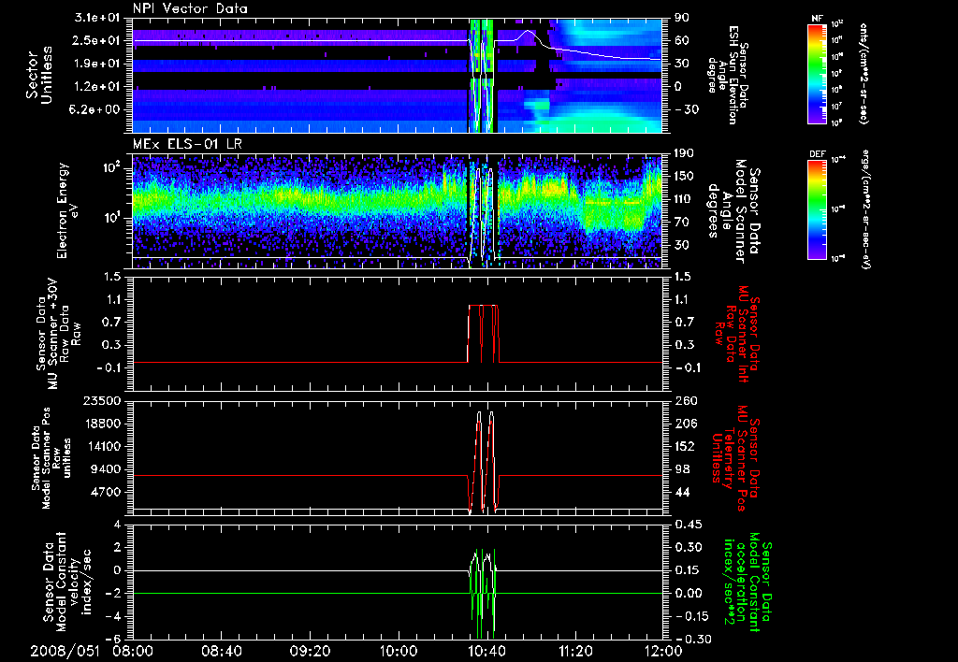Click the '152' telemetry tick value

pos(684,446)
